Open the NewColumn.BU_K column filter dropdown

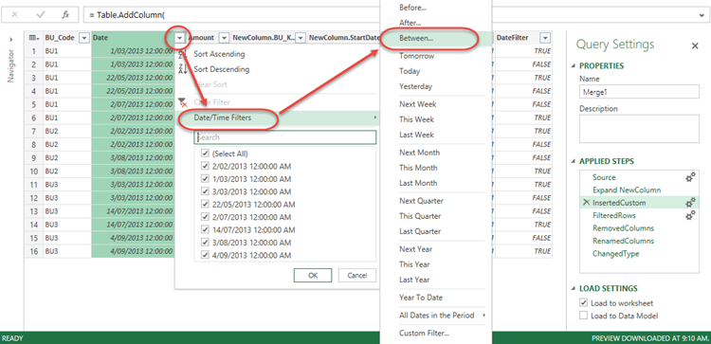[x=301, y=38]
